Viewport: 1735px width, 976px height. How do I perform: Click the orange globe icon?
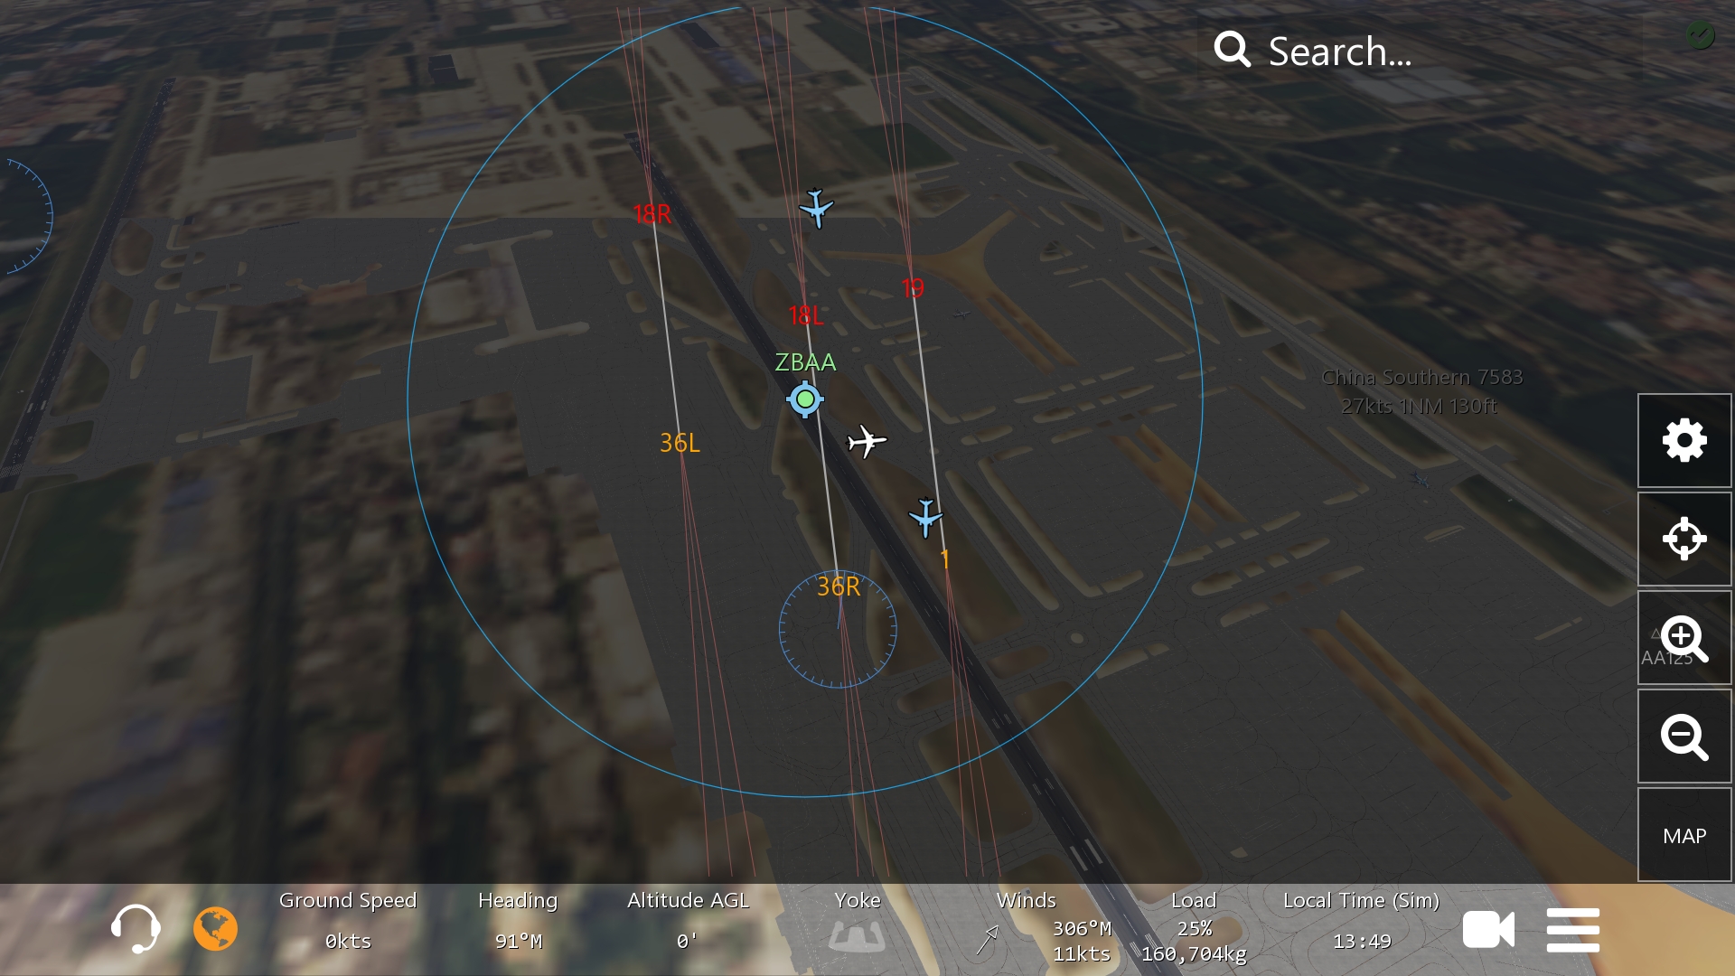[215, 929]
